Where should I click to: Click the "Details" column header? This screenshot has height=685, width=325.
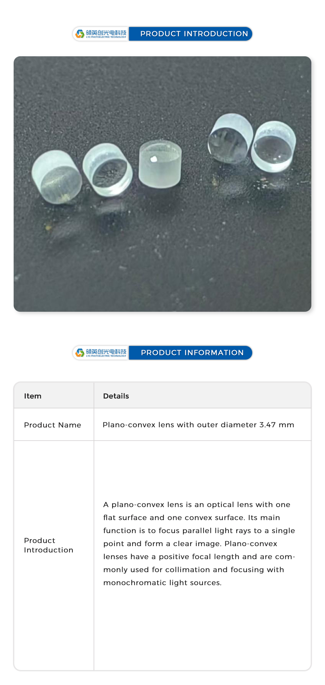click(x=116, y=396)
